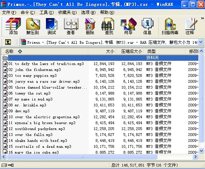Click packed size 6,945,942 in 压缩后大小 column

coord(133,70)
